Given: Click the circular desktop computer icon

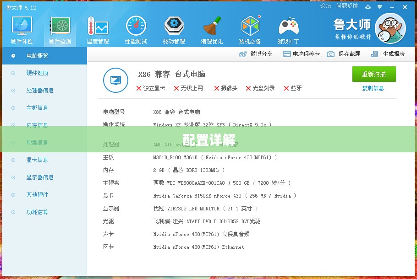Looking at the screenshot, I should [x=115, y=80].
